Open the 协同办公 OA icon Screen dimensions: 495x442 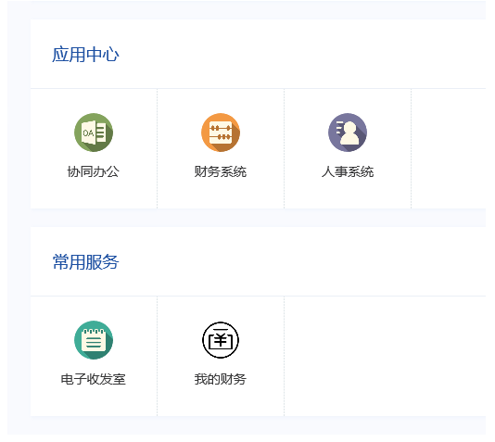click(x=94, y=133)
